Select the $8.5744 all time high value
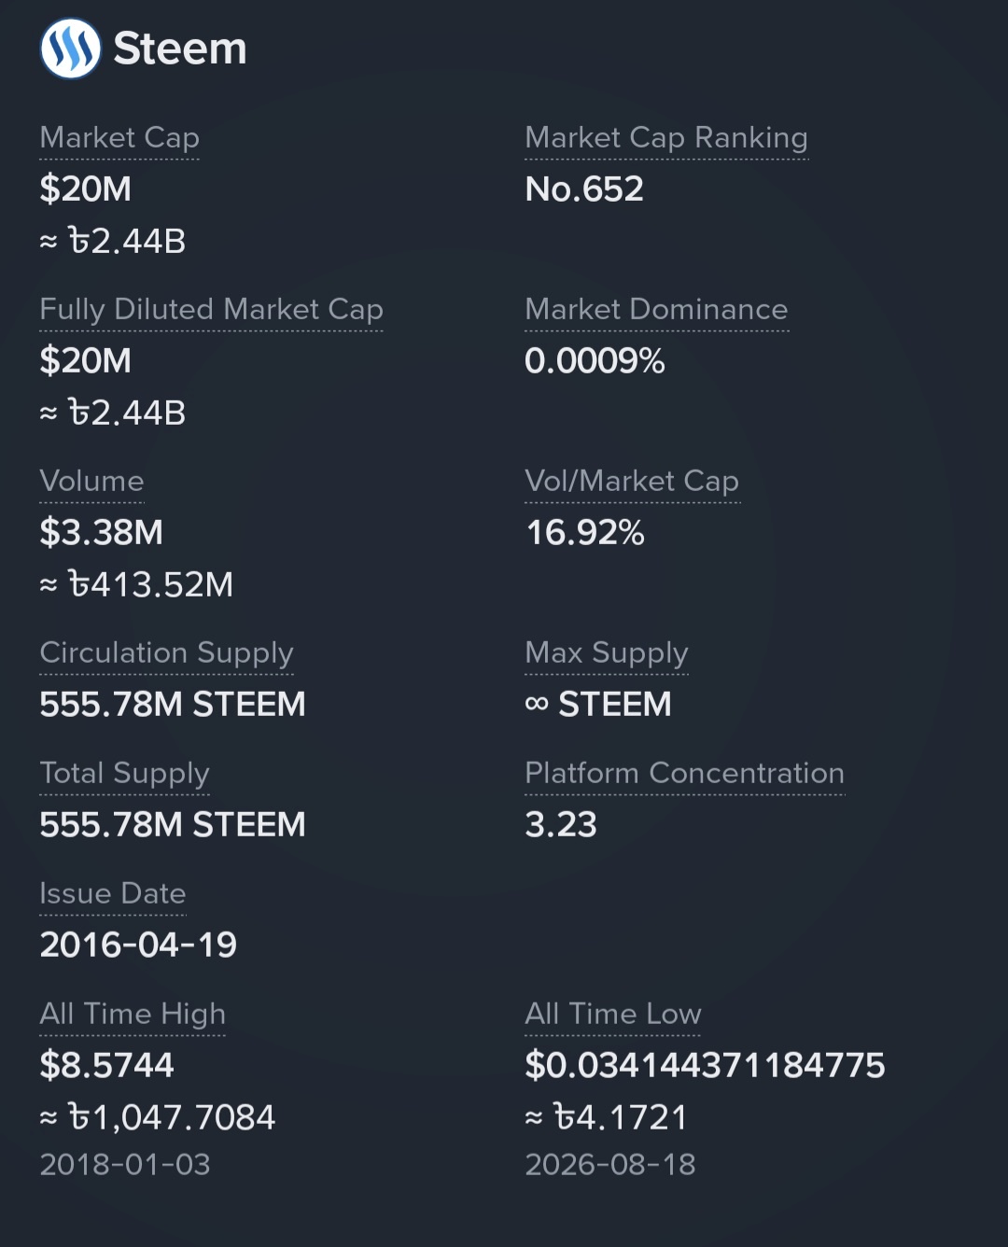This screenshot has height=1247, width=1008. pos(106,1065)
